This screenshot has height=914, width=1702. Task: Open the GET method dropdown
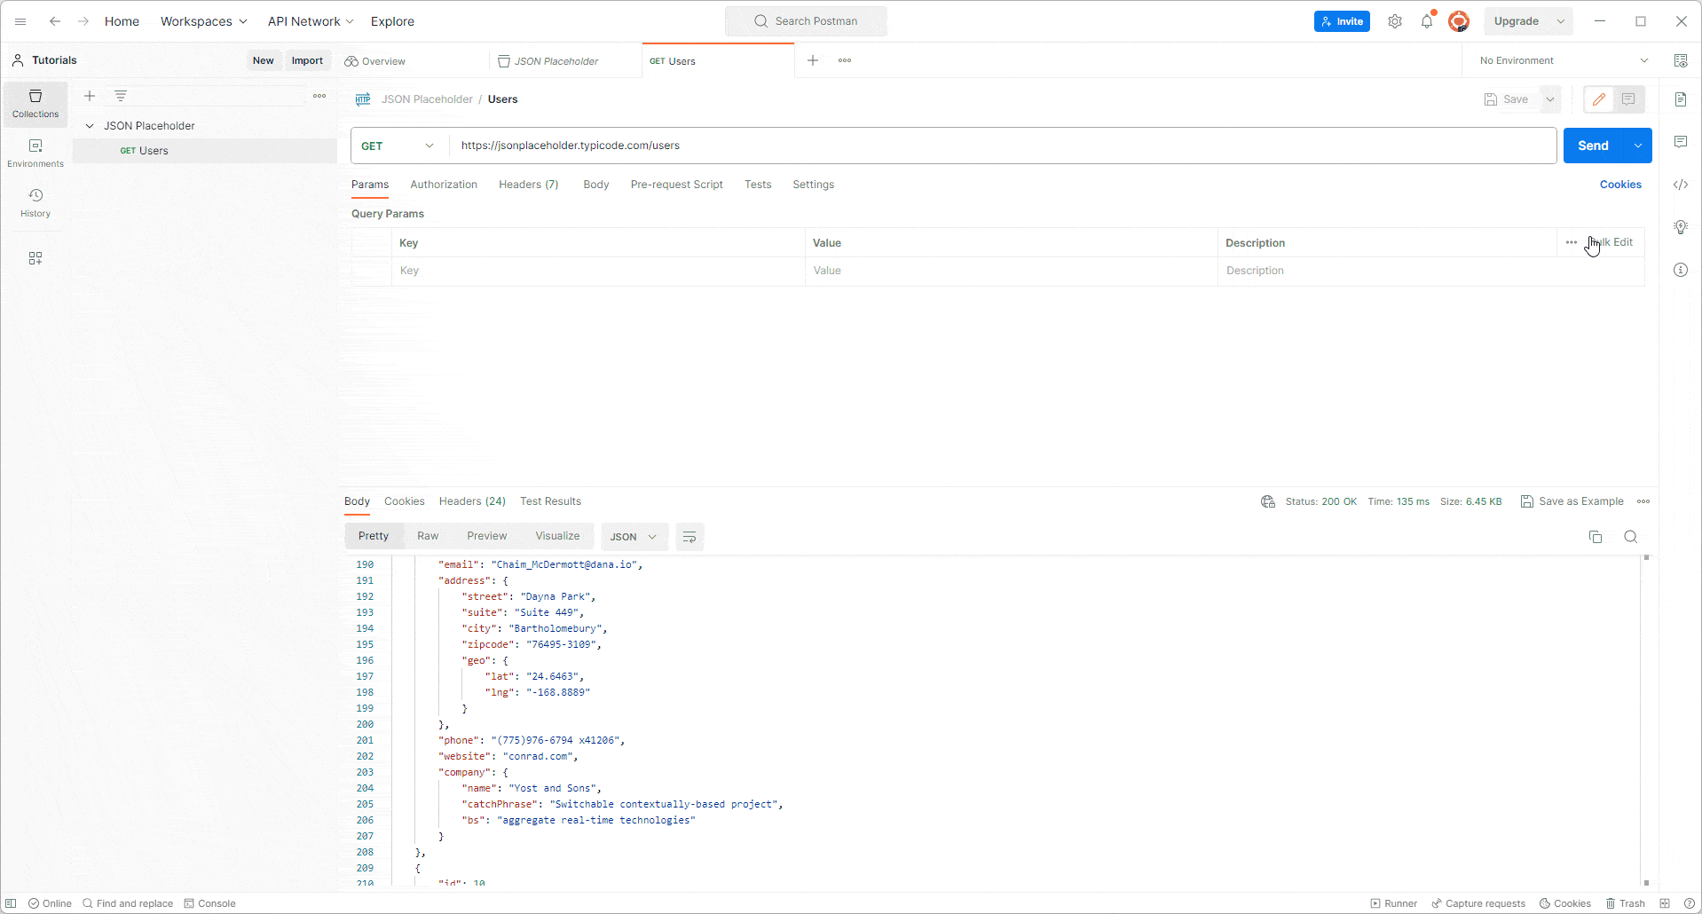(x=398, y=146)
